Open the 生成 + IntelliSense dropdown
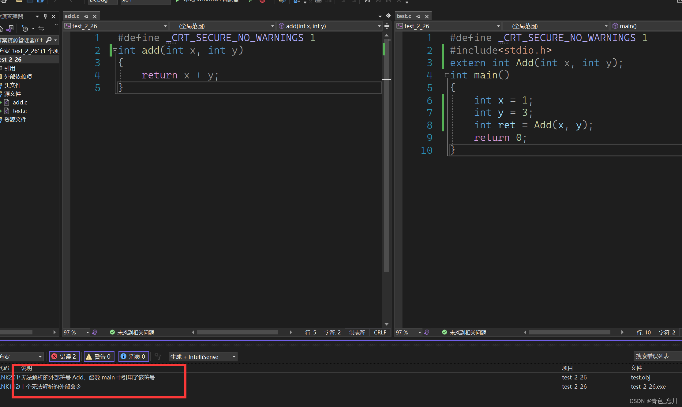 (203, 356)
